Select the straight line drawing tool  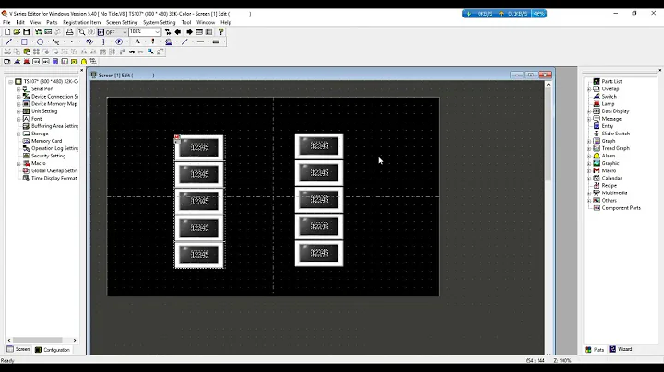tap(8, 41)
